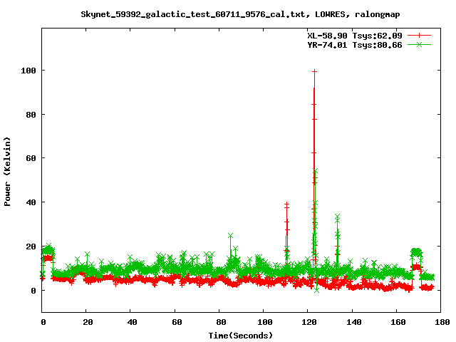Click the top of the red spike near 110 seconds
Viewport: 456px width, 342px height.
point(286,204)
